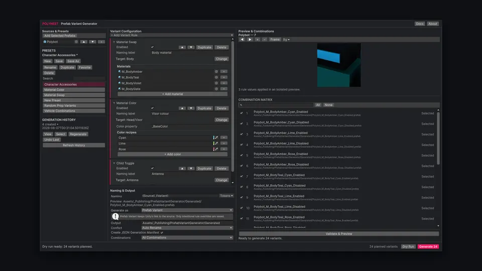Click the eyedropper for the Cyan color
This screenshot has height=271, width=482.
click(x=216, y=138)
